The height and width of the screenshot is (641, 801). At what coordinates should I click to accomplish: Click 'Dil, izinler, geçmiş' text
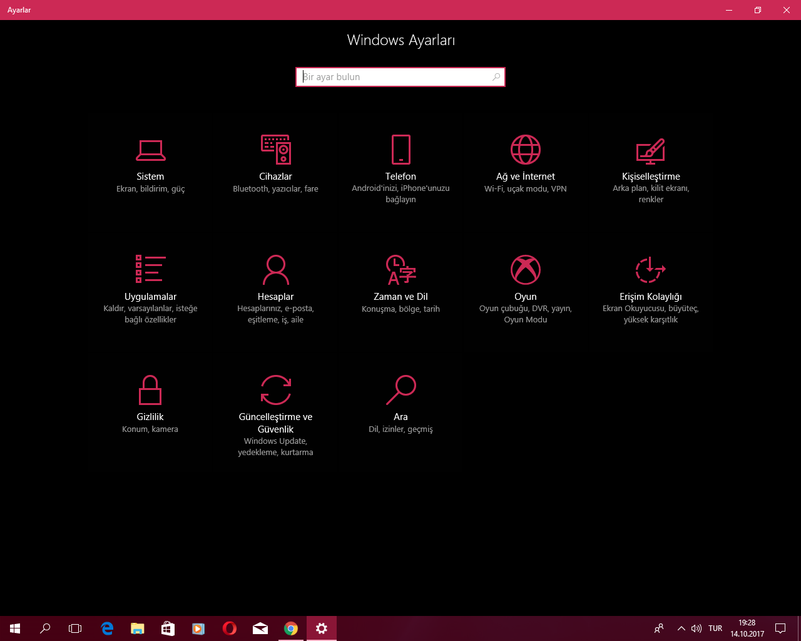(x=400, y=429)
